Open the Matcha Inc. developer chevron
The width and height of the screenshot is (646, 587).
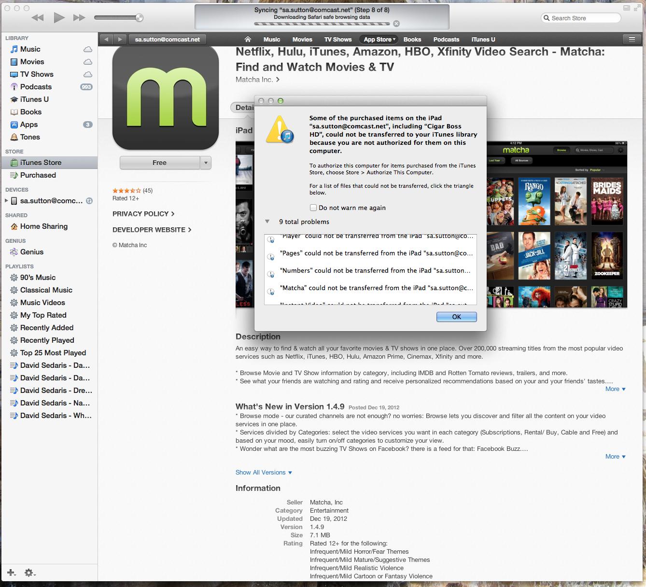[278, 80]
